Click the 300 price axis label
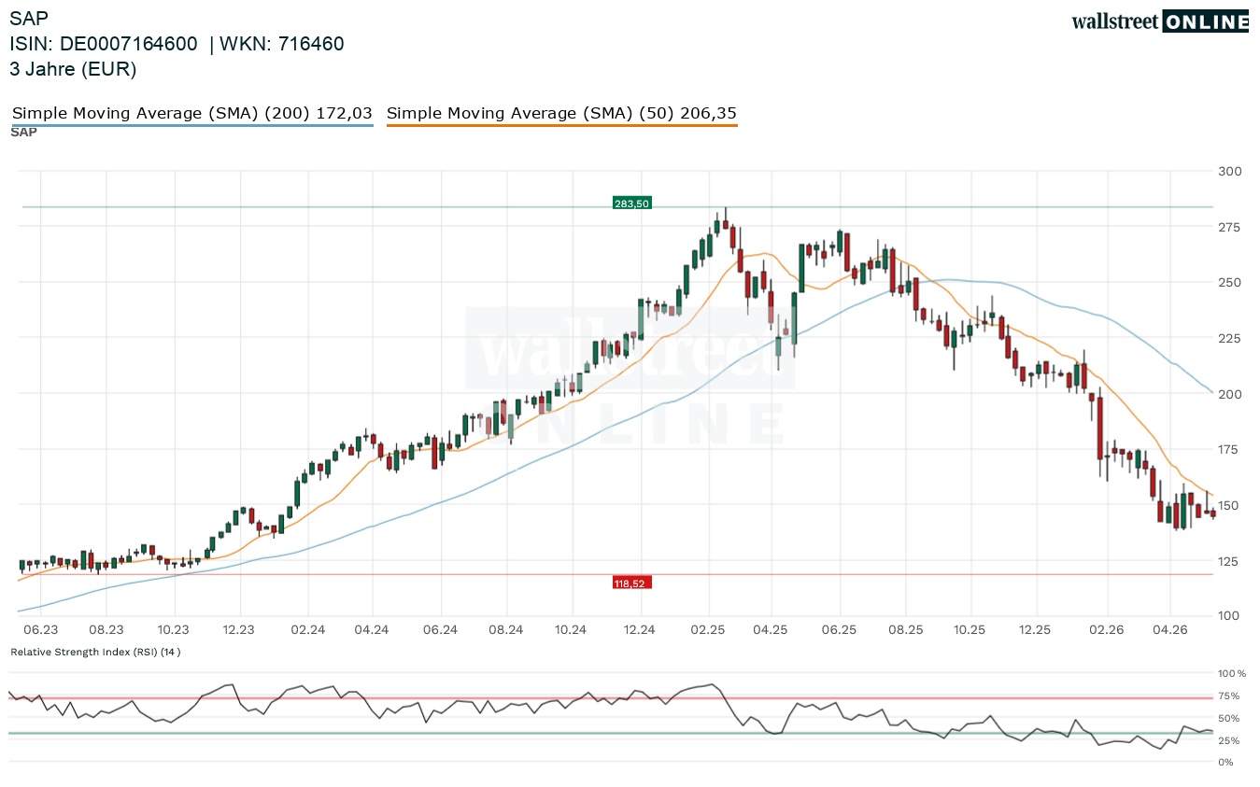The height and width of the screenshot is (787, 1260). [x=1230, y=172]
